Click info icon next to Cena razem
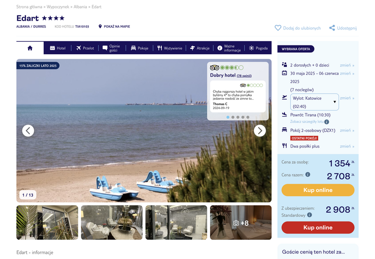The width and height of the screenshot is (375, 259). click(x=308, y=174)
